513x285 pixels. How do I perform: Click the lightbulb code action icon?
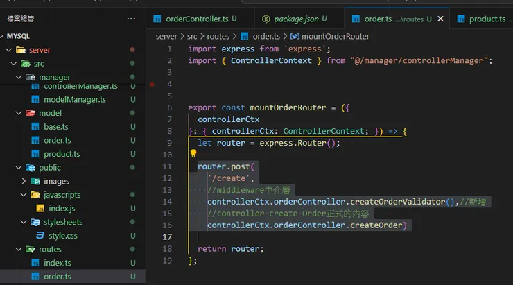(x=193, y=153)
